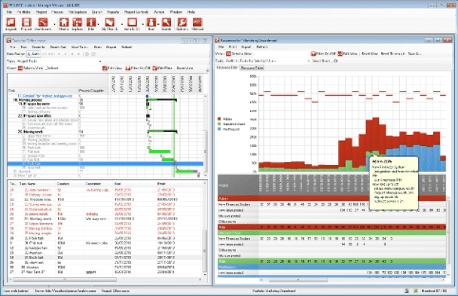Screen dimensions: 458x296
Task: Toggle the Auto date range button
Action: 33,54
